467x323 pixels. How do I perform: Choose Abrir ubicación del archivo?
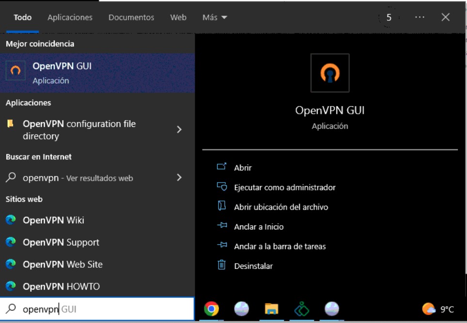coord(272,207)
